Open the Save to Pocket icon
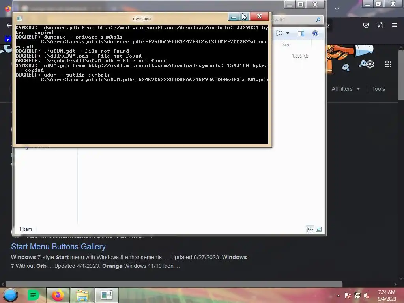 366,25
